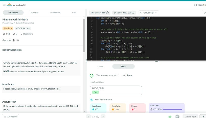This screenshot has width=206, height=118.
Task: Go to the previous problem arrow
Action: pos(88,116)
